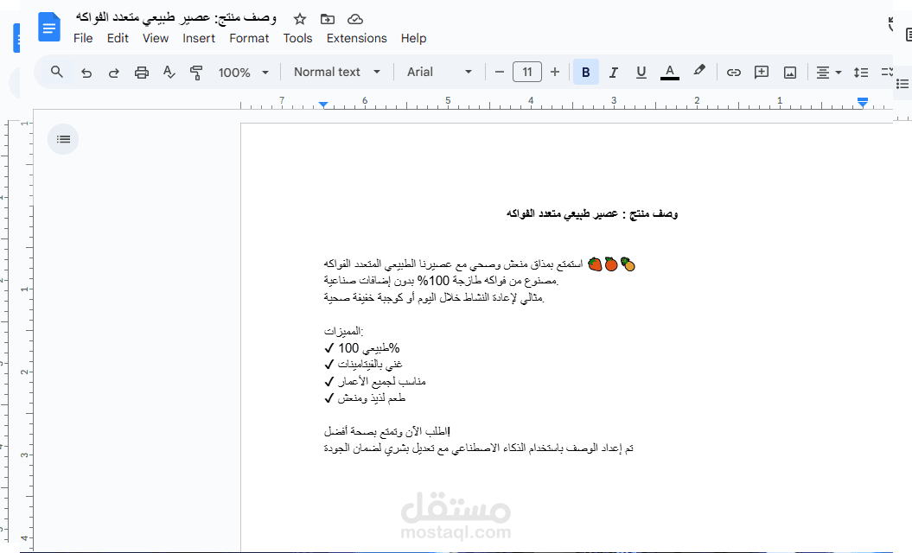Open the text alignment options
Viewport: 912px width, 553px height.
click(x=828, y=72)
